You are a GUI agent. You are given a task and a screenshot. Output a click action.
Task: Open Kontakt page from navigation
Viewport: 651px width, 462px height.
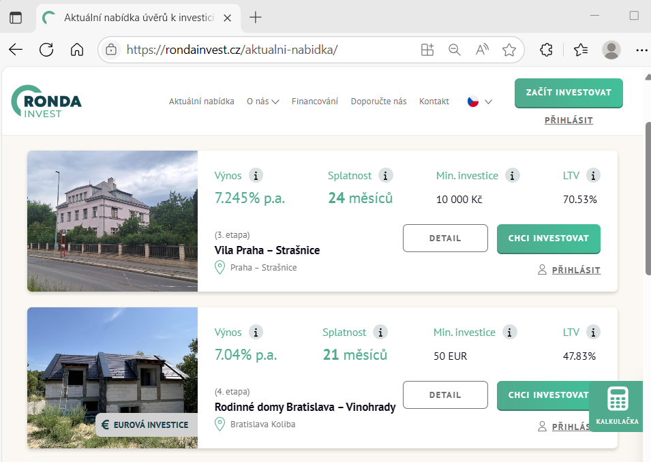coord(434,102)
